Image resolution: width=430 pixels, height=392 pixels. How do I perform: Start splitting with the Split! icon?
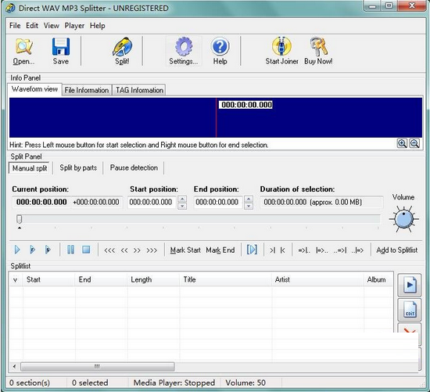click(x=122, y=52)
